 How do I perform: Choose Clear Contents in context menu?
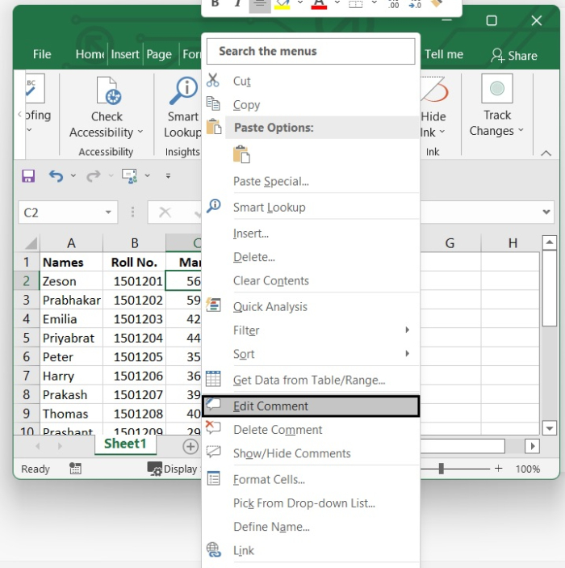coord(311,280)
